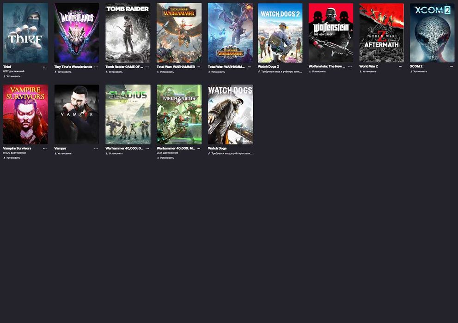458x323 pixels.
Task: Select Tiny Tina's Wonderlands cover art
Action: (x=77, y=33)
